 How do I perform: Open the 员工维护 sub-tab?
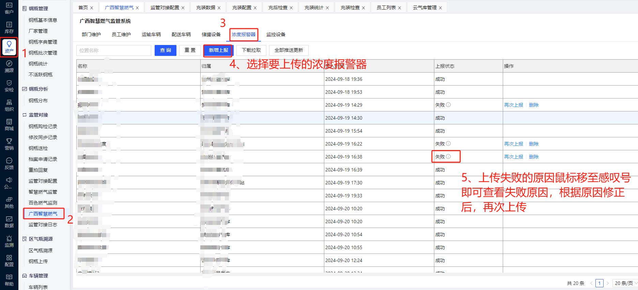[x=121, y=34]
